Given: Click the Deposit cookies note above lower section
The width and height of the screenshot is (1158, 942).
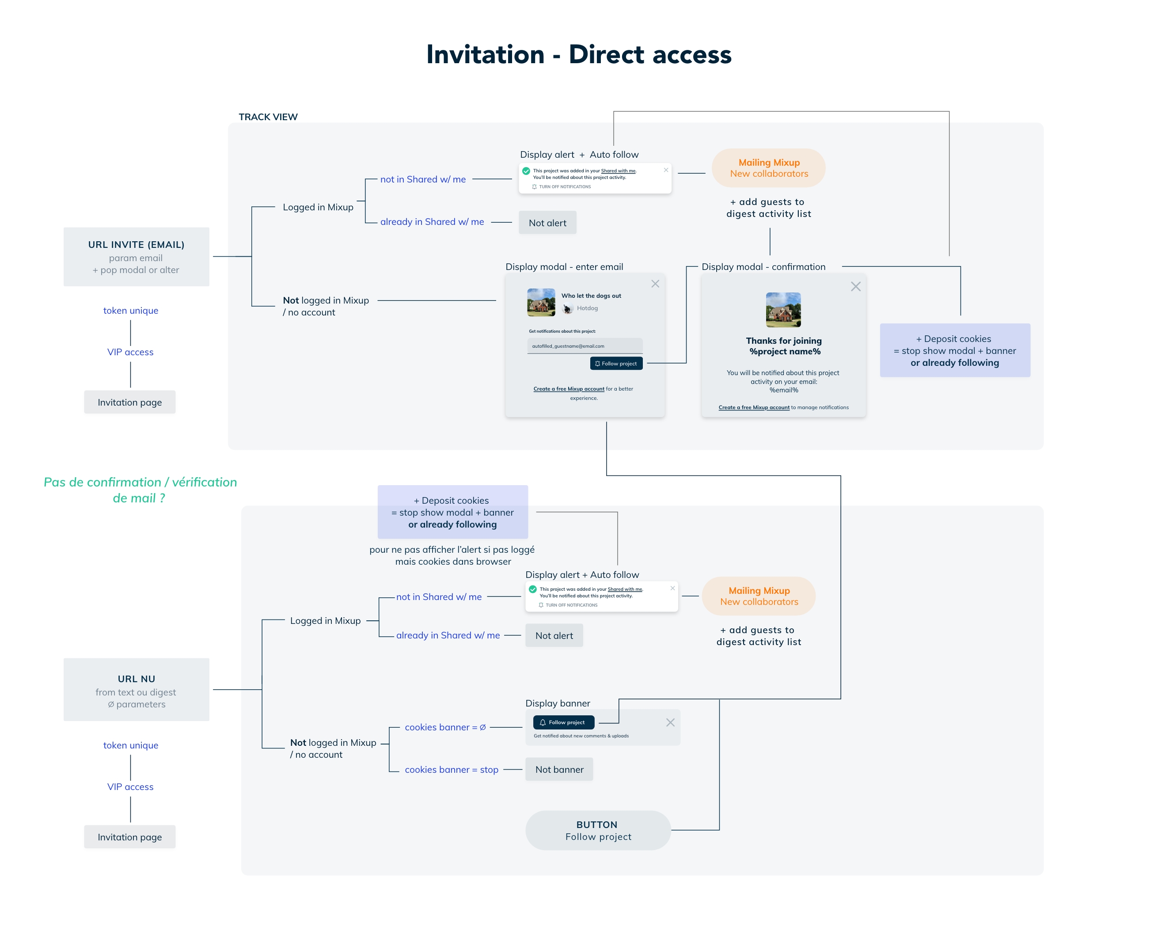Looking at the screenshot, I should point(452,512).
